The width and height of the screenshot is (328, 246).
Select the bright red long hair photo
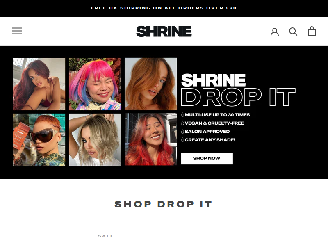151,139
